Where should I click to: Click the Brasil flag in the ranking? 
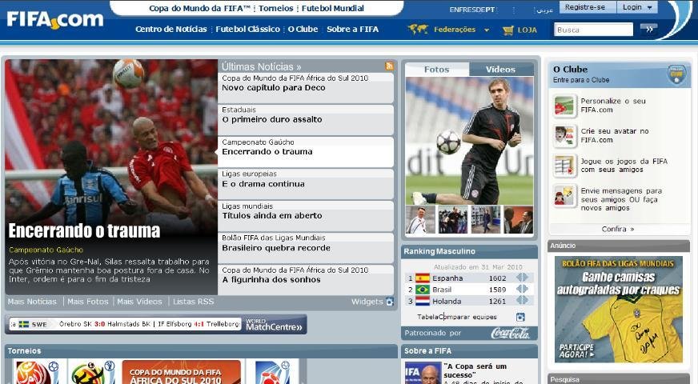423,290
